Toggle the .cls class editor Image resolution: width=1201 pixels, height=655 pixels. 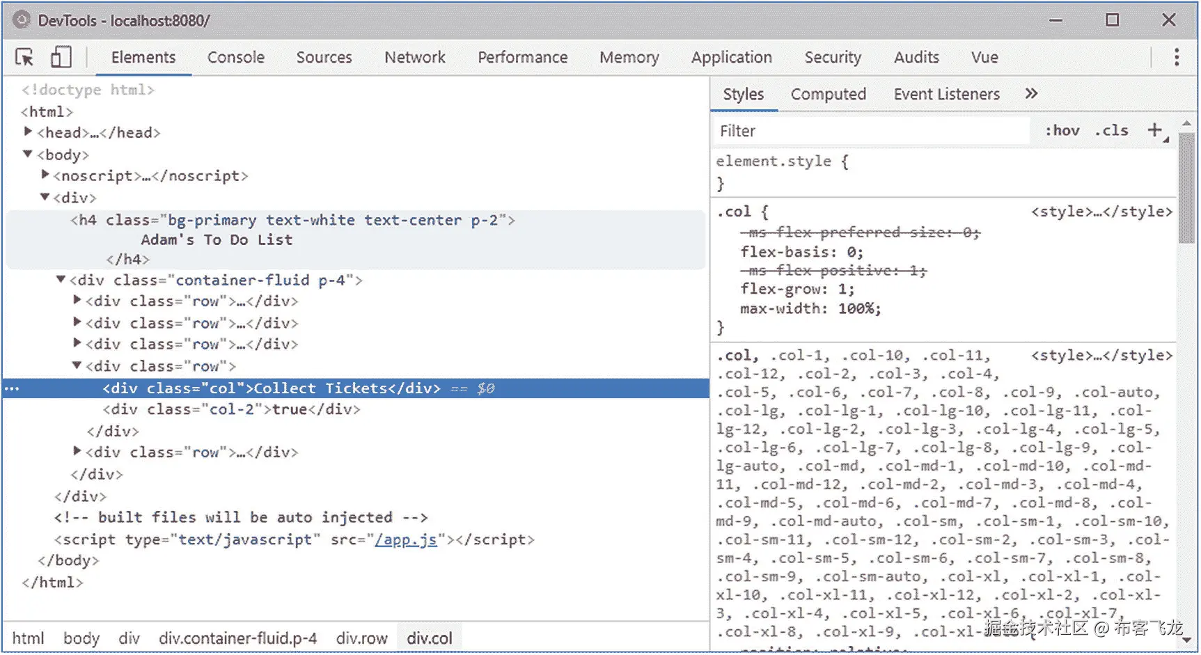point(1111,130)
